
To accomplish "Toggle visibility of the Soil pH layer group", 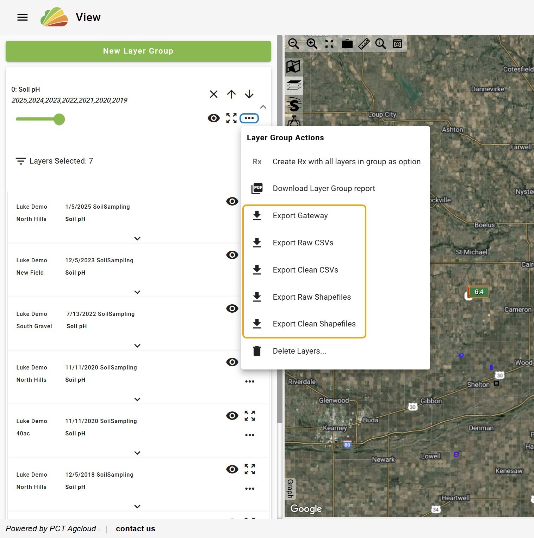I will 214,118.
